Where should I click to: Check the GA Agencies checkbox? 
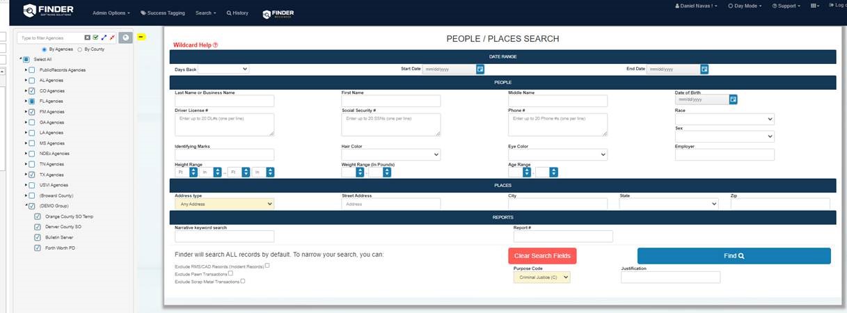pos(32,122)
